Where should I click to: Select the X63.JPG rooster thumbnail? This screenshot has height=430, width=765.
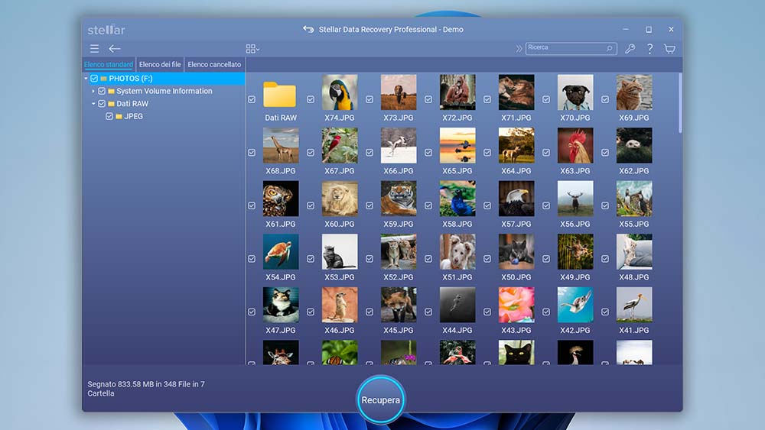point(575,146)
